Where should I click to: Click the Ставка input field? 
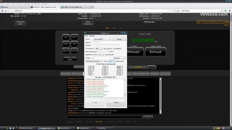pyautogui.click(x=102, y=58)
